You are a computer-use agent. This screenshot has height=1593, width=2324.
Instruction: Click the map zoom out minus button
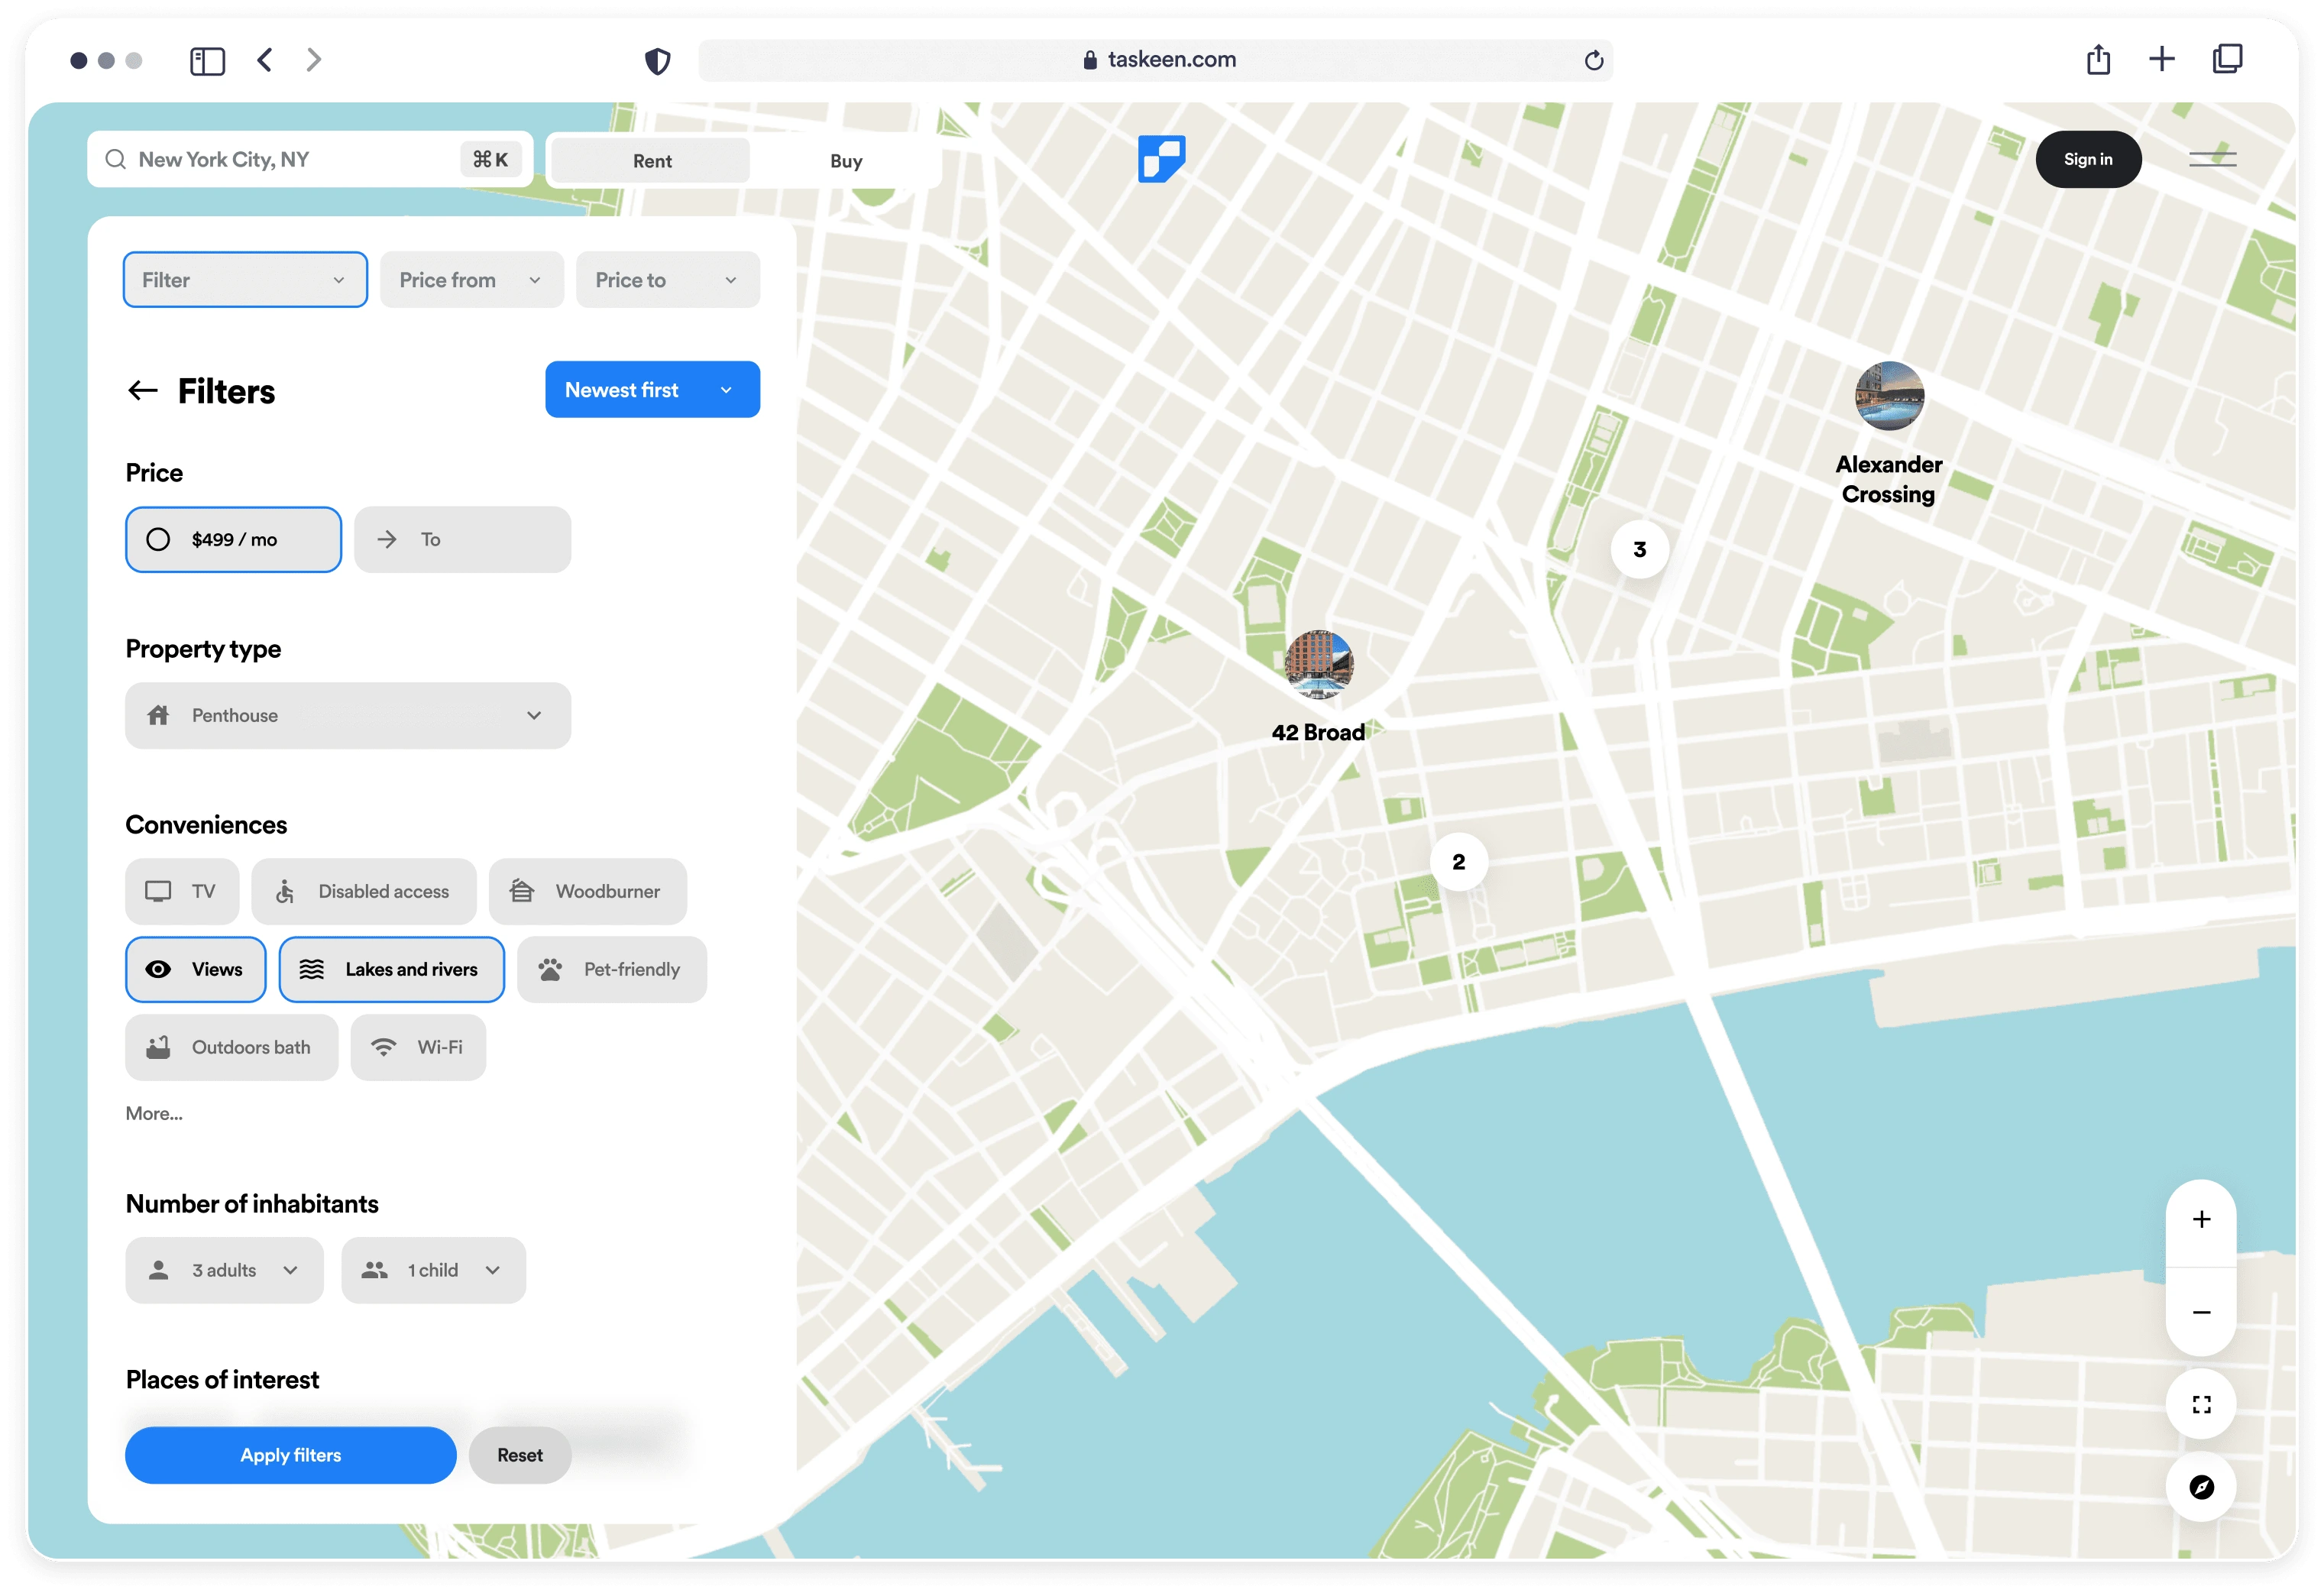coord(2201,1312)
